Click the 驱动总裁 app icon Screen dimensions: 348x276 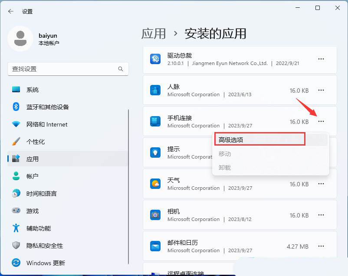click(x=155, y=59)
